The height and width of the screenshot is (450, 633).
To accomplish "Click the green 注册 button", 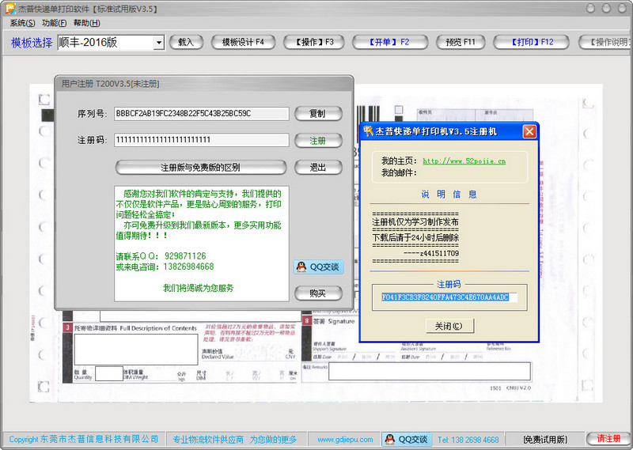I will [x=318, y=141].
